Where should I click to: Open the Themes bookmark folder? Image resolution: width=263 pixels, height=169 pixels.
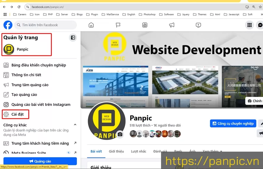point(199,14)
